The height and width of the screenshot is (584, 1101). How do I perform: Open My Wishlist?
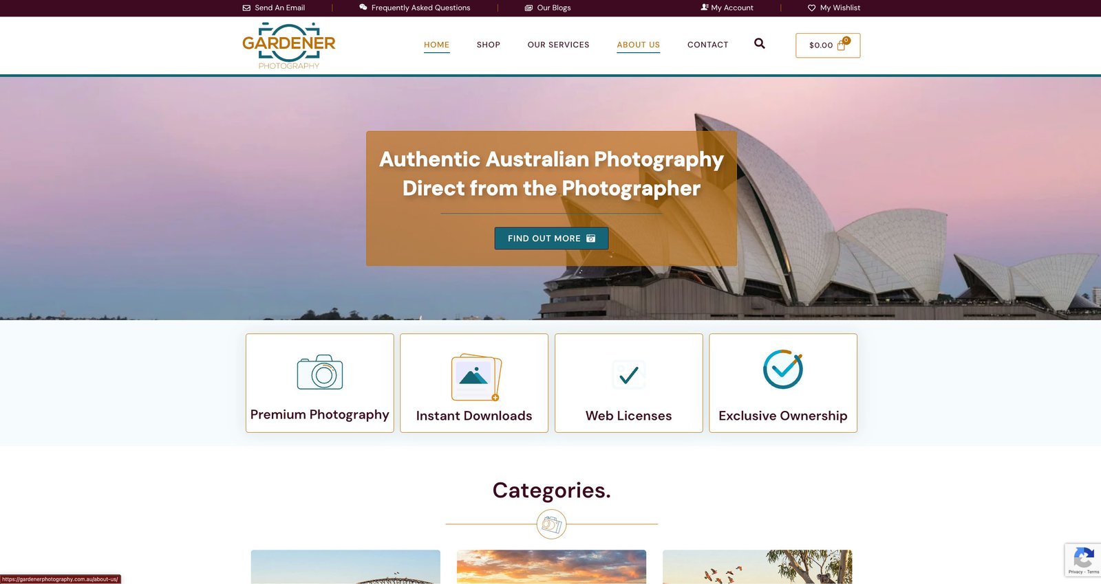click(834, 8)
